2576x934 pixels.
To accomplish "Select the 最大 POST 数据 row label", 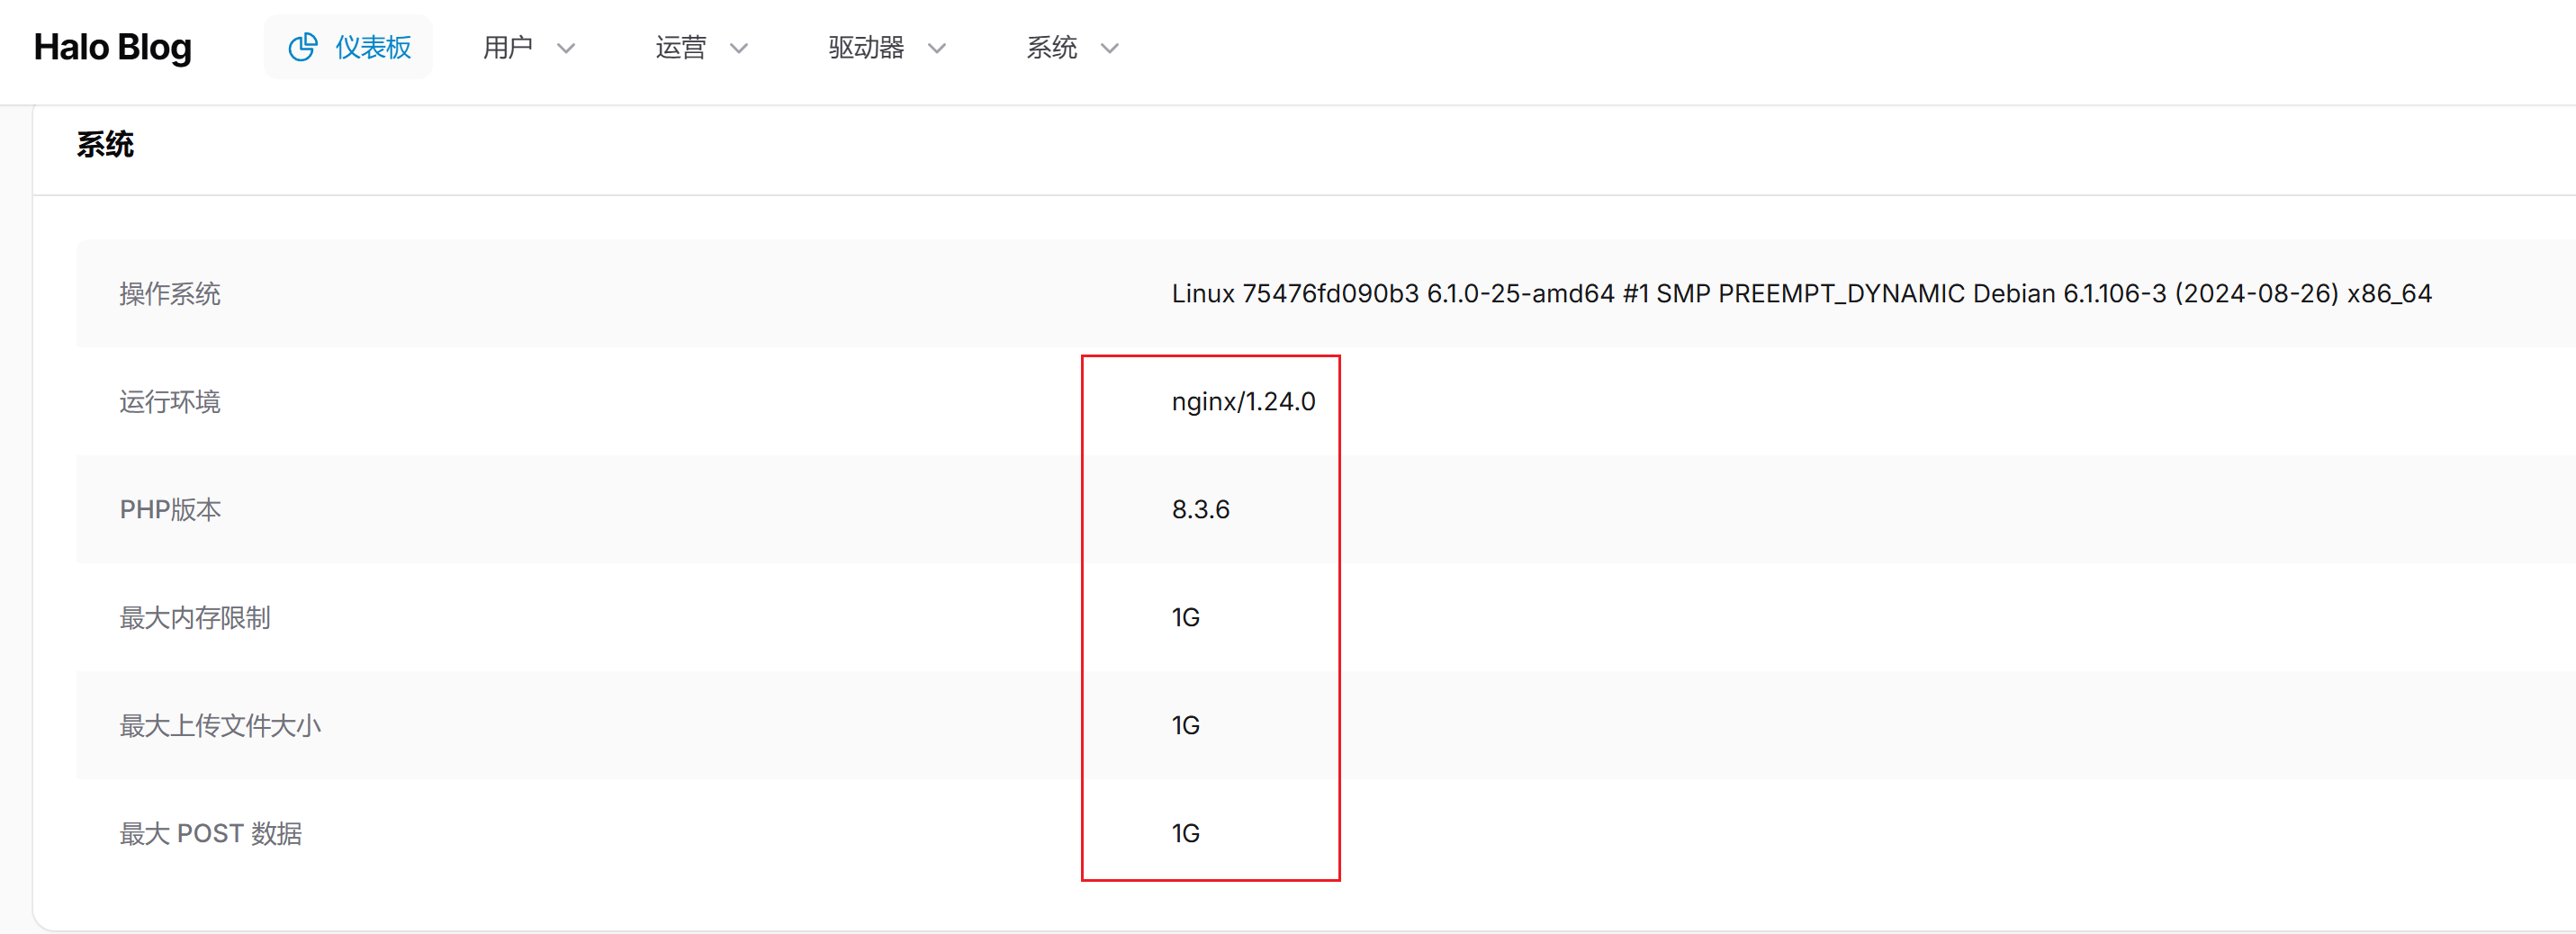I will [x=210, y=834].
